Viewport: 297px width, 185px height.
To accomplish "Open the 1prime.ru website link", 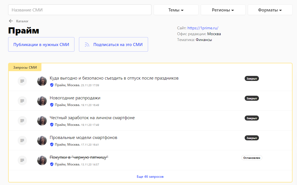I will [203, 28].
